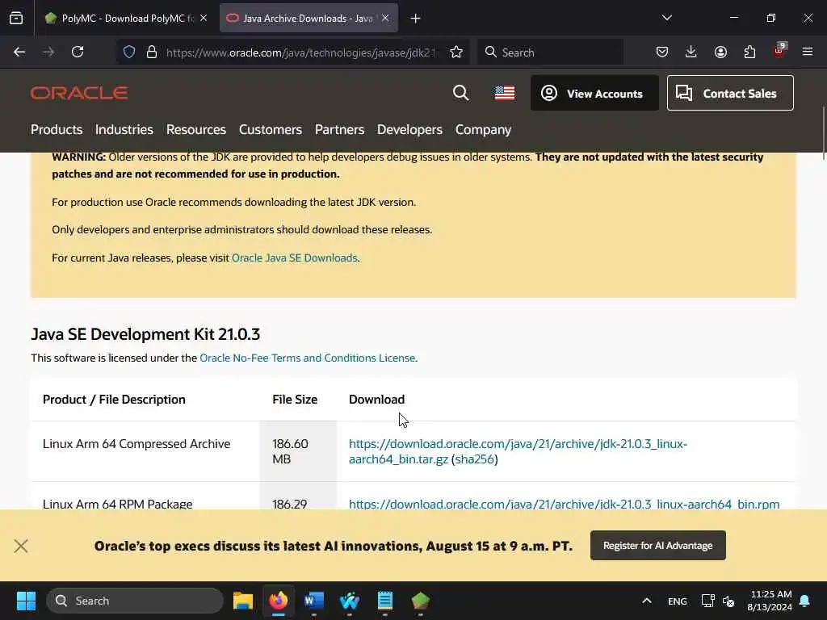Image resolution: width=827 pixels, height=620 pixels.
Task: Open the Oracle site search icon
Action: pyautogui.click(x=460, y=93)
